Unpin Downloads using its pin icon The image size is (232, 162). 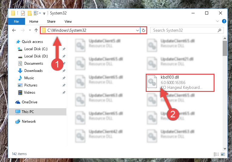tap(64, 71)
